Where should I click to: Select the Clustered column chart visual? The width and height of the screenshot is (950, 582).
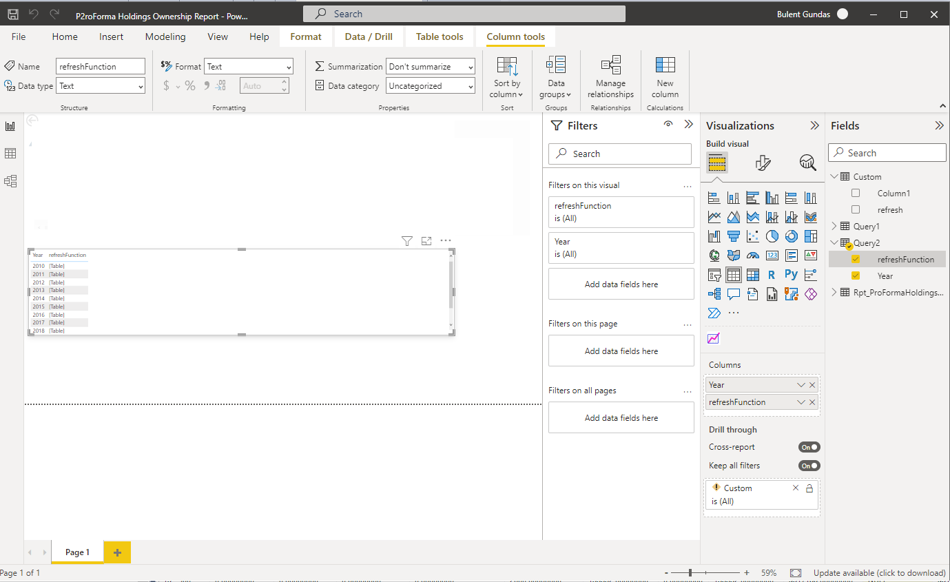772,198
